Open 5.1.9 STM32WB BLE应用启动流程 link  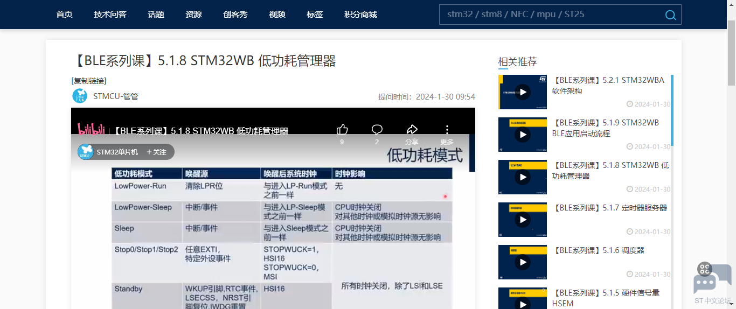(x=606, y=128)
